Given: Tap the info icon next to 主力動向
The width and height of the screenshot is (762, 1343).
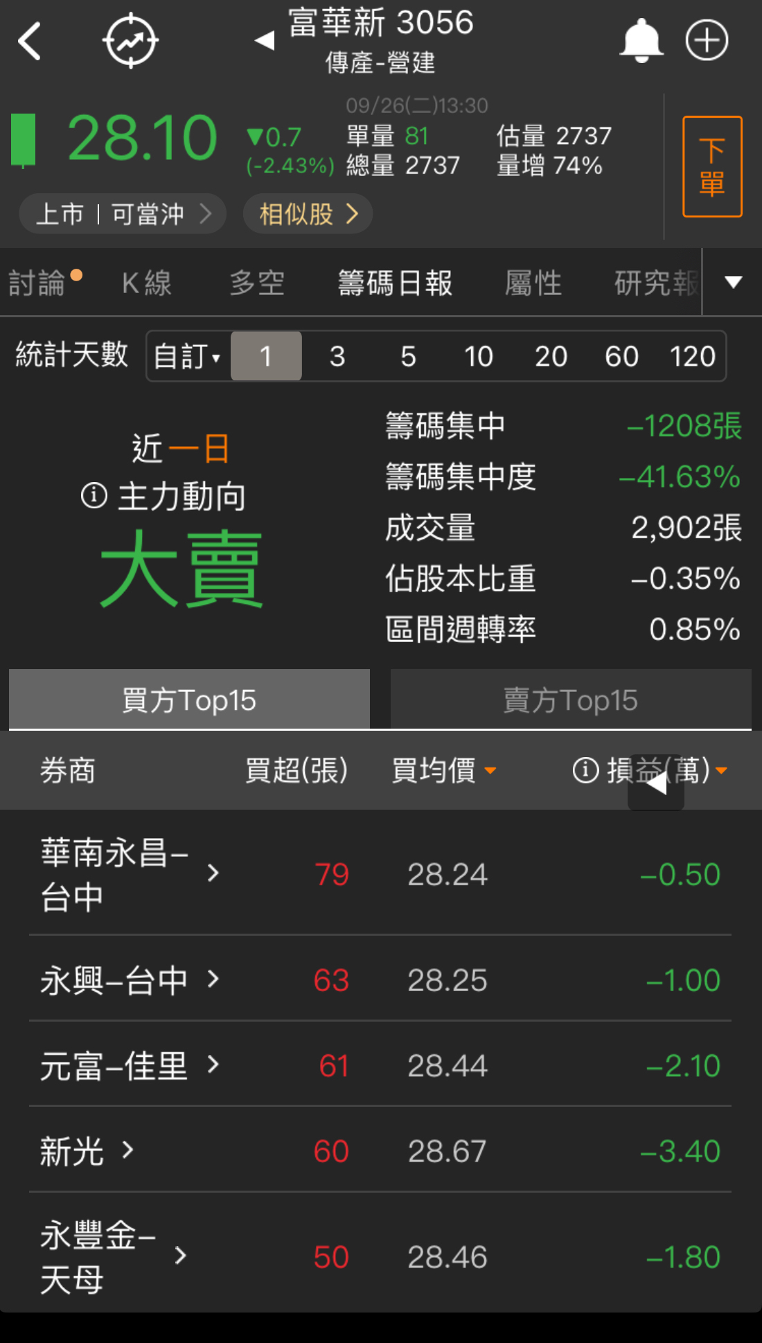Looking at the screenshot, I should [x=94, y=495].
